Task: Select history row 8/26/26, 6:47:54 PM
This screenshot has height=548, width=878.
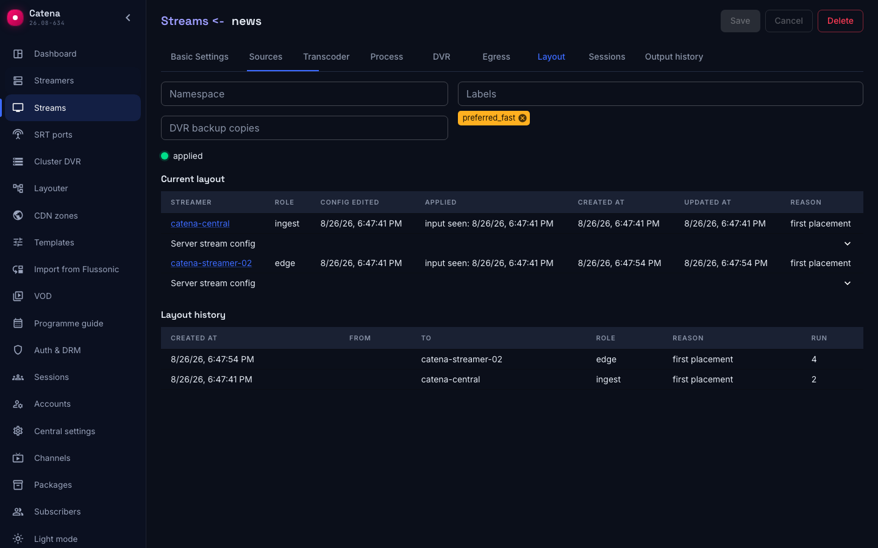Action: 512,359
